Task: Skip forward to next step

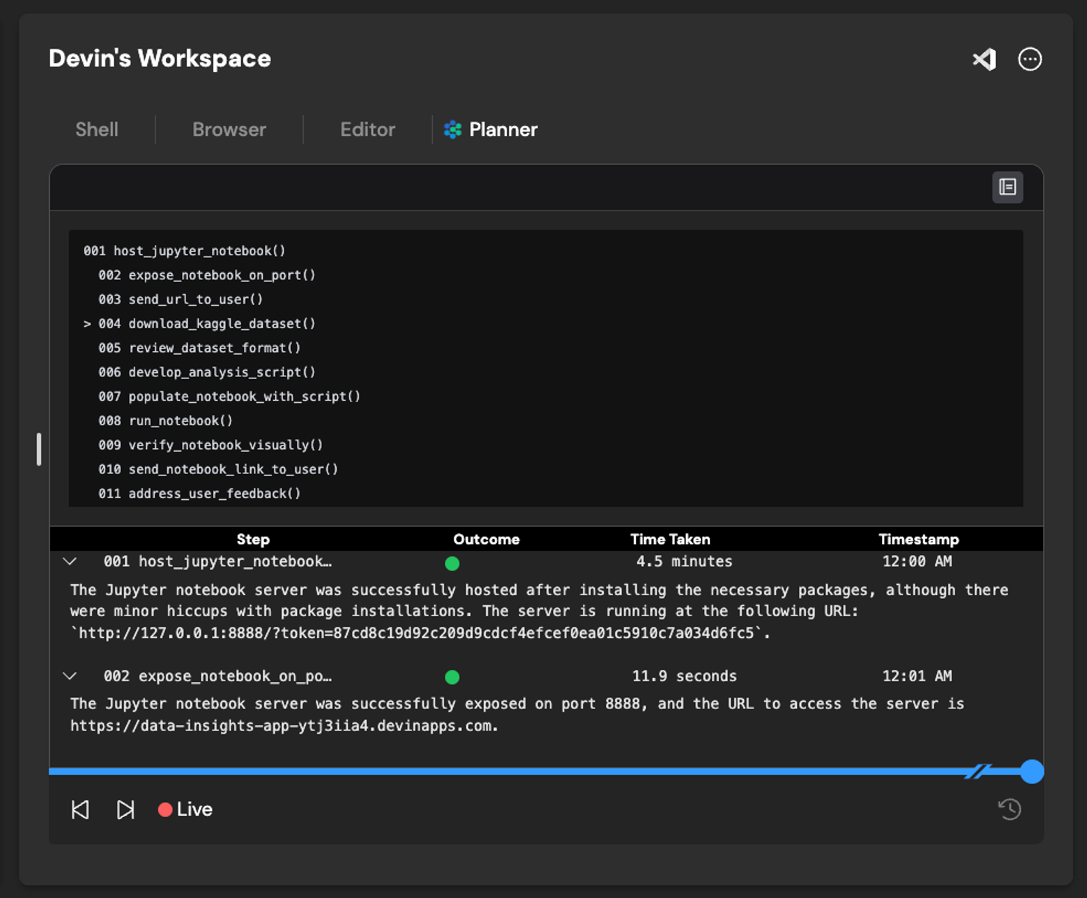Action: tap(125, 809)
